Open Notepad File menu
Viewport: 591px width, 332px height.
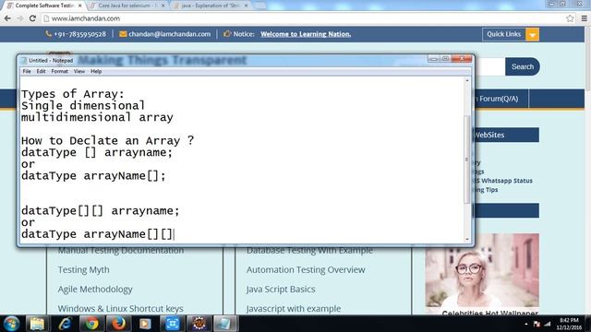tap(27, 71)
